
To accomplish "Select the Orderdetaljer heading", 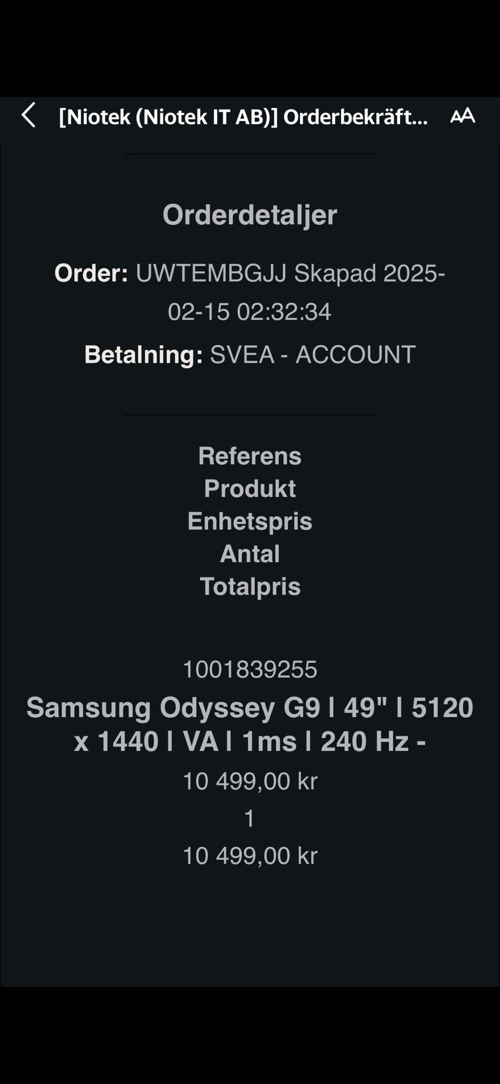I will point(250,214).
